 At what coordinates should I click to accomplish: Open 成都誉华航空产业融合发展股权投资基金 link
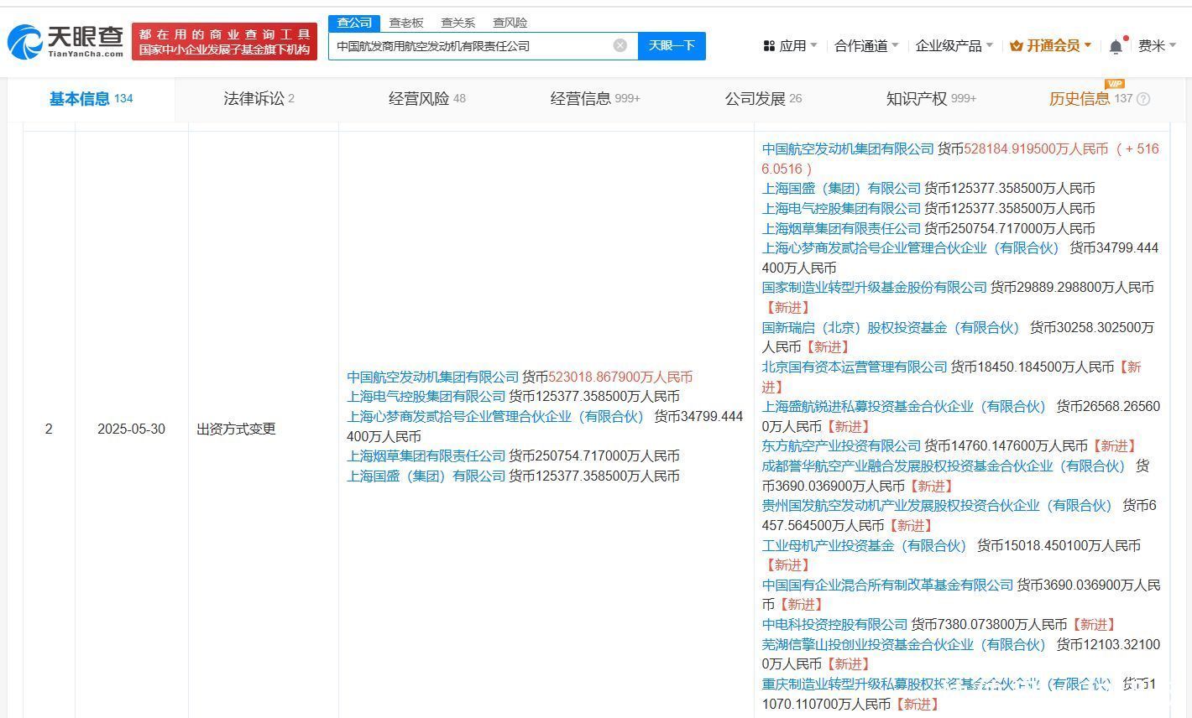[944, 466]
